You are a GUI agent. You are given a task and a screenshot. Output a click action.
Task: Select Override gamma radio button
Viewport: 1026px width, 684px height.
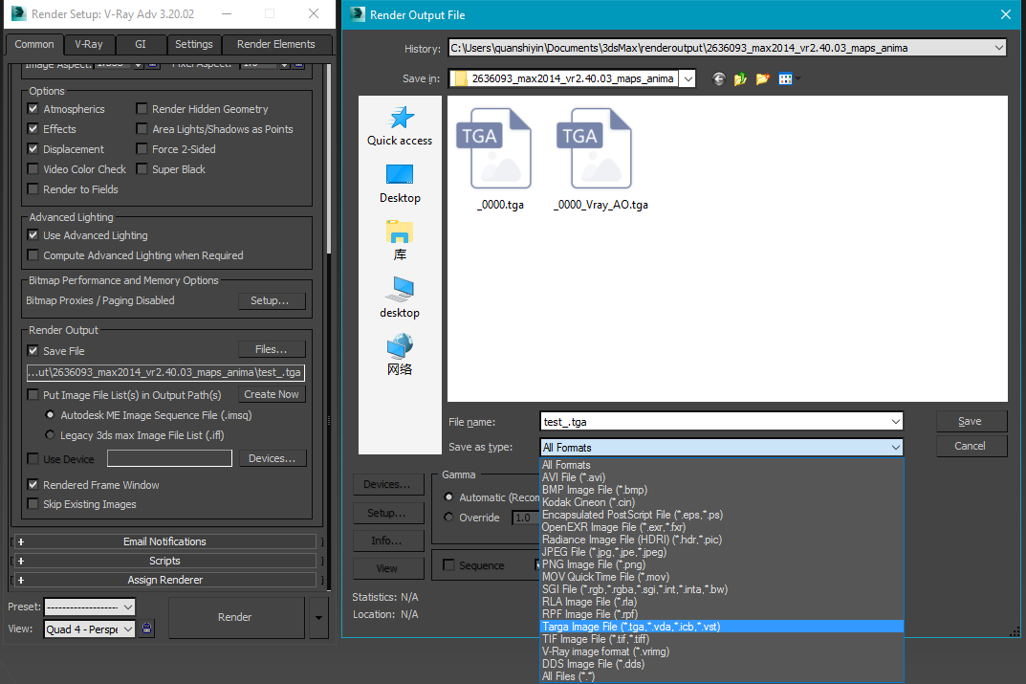[448, 518]
